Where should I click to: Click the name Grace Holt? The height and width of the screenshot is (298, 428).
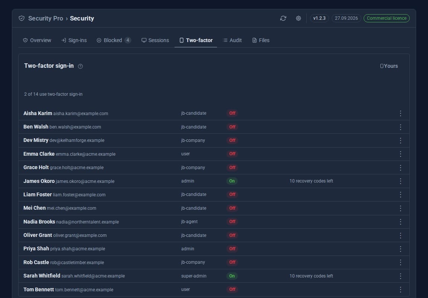click(36, 167)
